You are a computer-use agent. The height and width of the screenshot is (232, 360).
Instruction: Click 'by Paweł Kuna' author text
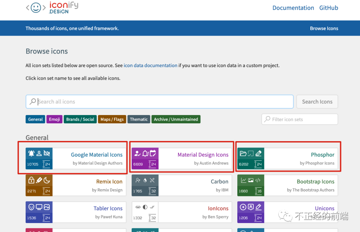[109, 217]
